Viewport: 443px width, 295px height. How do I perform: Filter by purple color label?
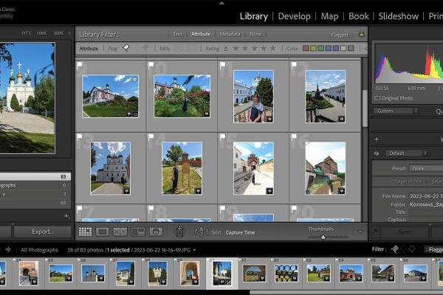pyautogui.click(x=336, y=48)
